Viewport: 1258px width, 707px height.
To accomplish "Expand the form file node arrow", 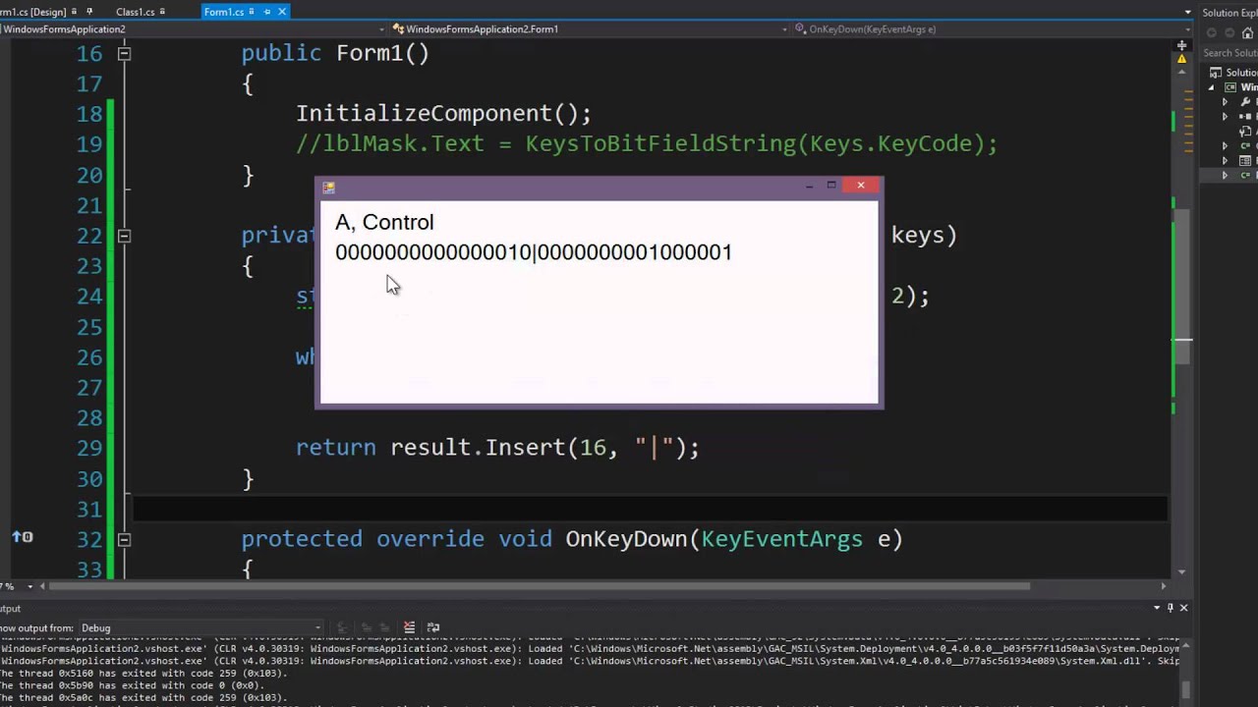I will [1225, 161].
